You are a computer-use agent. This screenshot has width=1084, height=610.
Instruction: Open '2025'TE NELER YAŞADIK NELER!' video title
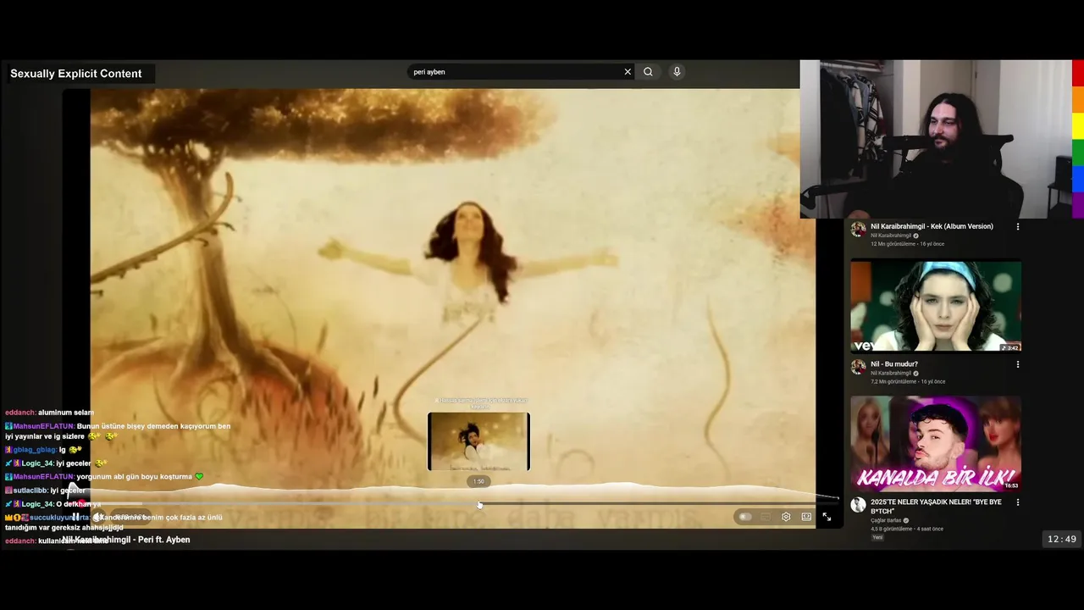(x=936, y=507)
